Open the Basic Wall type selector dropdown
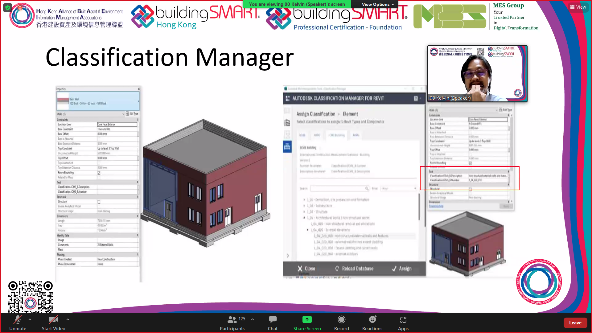Image resolution: width=592 pixels, height=333 pixels. [138, 101]
